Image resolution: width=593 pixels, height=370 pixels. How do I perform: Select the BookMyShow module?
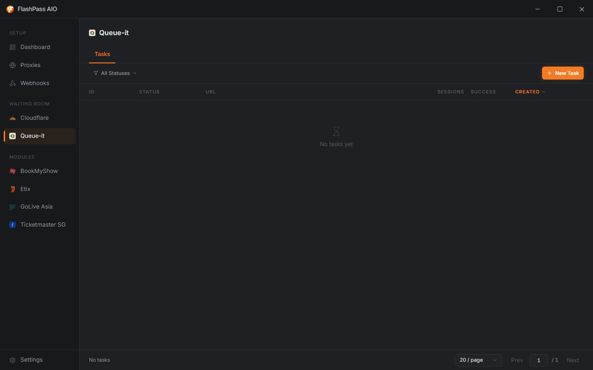click(x=39, y=171)
